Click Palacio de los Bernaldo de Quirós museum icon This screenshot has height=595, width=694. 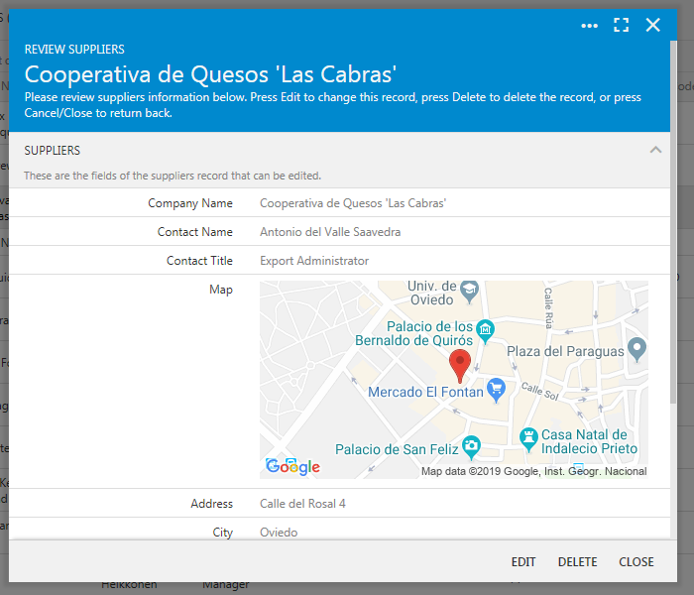pyautogui.click(x=485, y=330)
